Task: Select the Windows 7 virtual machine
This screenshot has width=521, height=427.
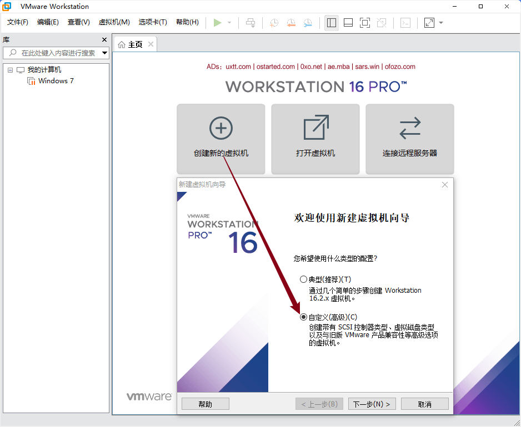Action: coord(56,80)
